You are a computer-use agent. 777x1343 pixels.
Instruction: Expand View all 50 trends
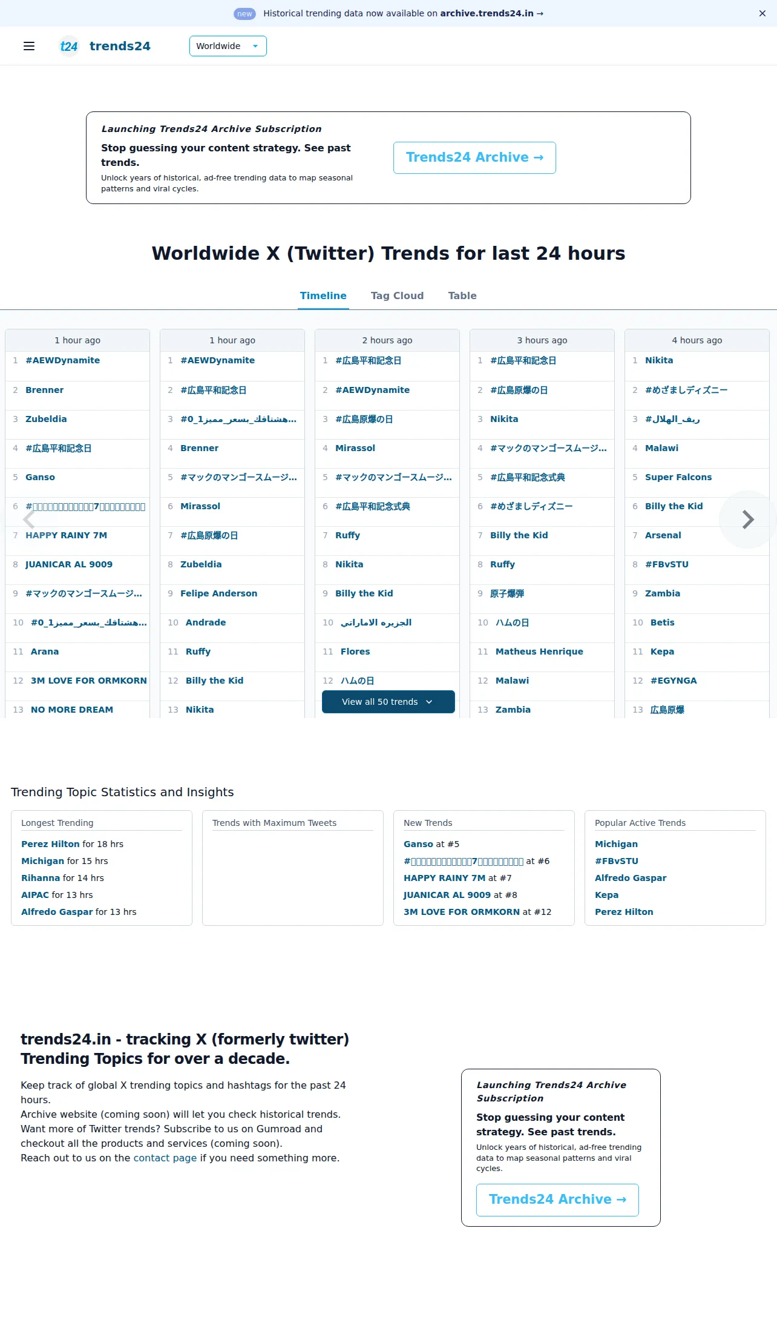[388, 702]
